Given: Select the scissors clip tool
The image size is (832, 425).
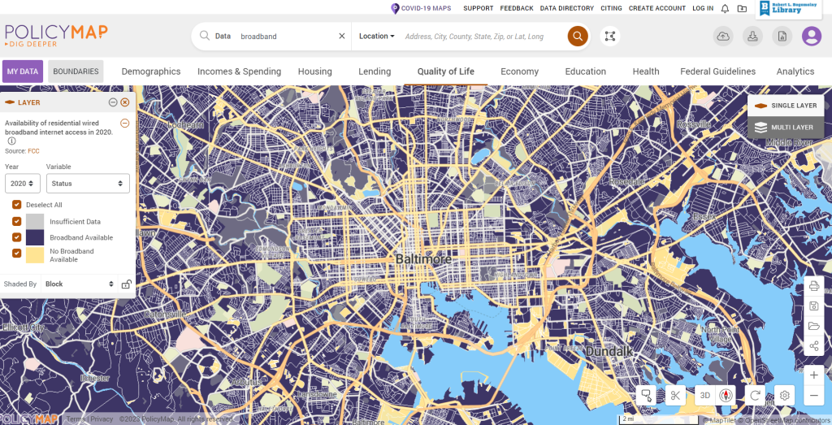Looking at the screenshot, I should (675, 395).
